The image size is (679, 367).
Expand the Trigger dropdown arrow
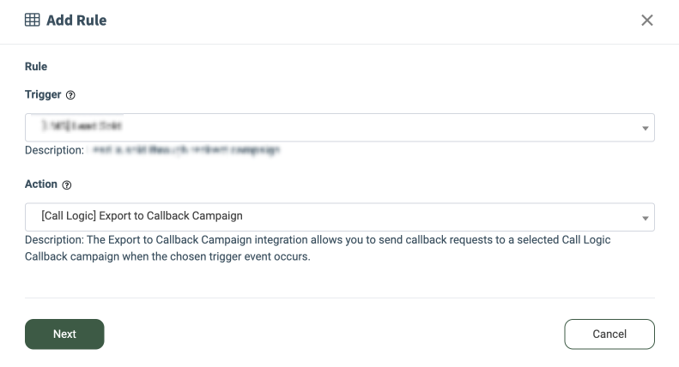point(645,129)
